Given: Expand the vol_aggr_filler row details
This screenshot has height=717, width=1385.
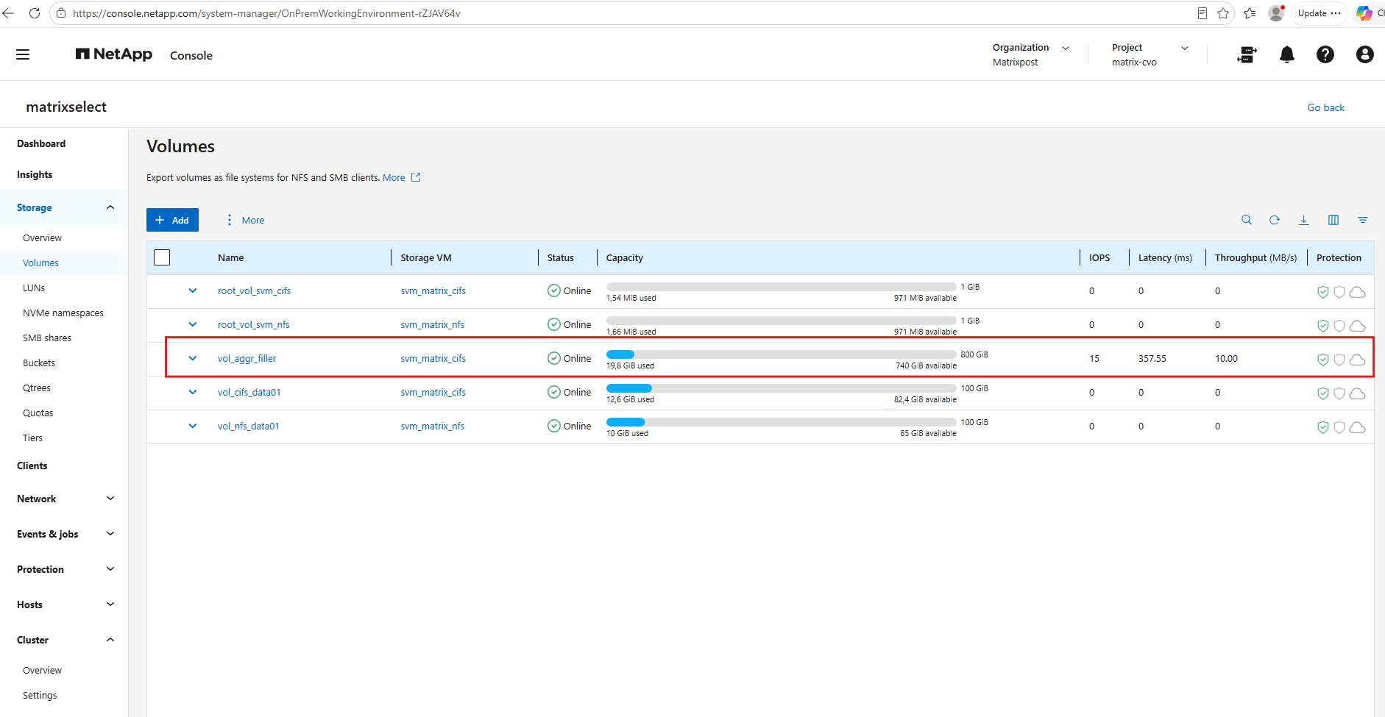Looking at the screenshot, I should click(193, 358).
